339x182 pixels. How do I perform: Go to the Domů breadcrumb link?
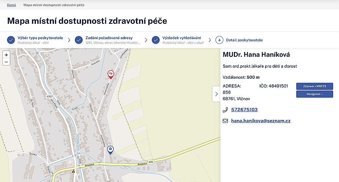tap(12, 5)
